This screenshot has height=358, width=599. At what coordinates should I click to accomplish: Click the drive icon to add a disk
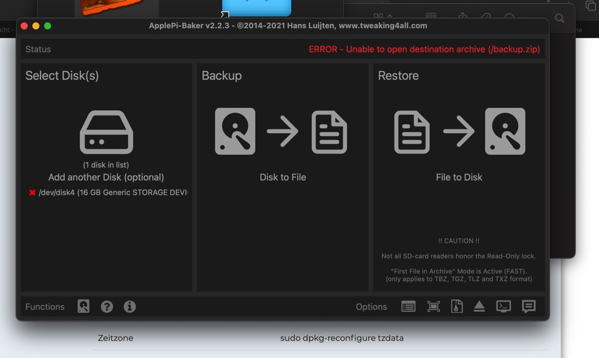106,132
